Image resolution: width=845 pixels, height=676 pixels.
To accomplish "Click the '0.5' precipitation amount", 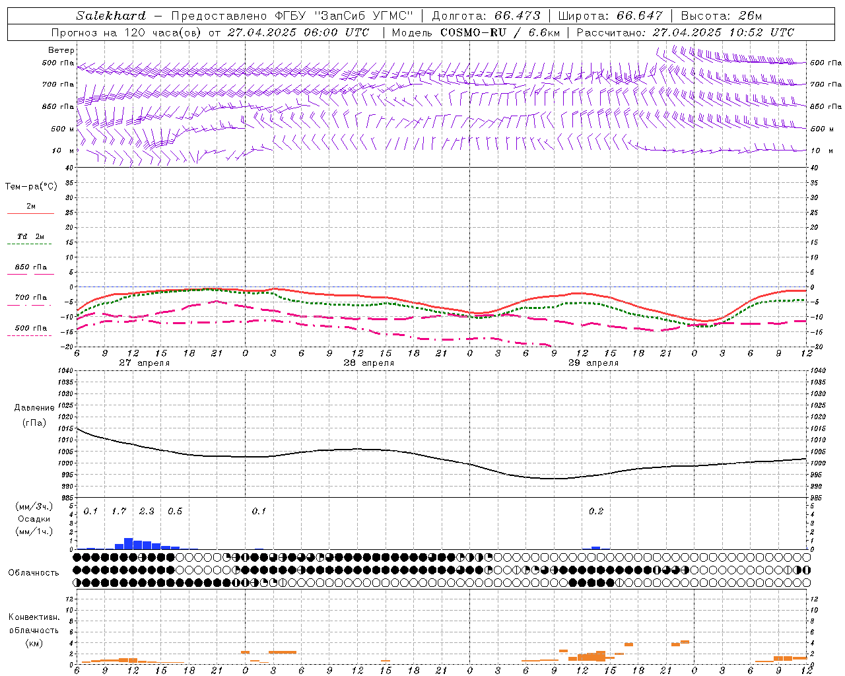I will [x=175, y=512].
